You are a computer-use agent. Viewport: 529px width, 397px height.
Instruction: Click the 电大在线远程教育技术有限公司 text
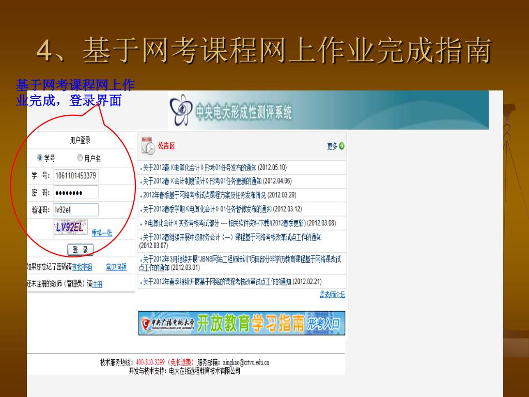pyautogui.click(x=205, y=371)
